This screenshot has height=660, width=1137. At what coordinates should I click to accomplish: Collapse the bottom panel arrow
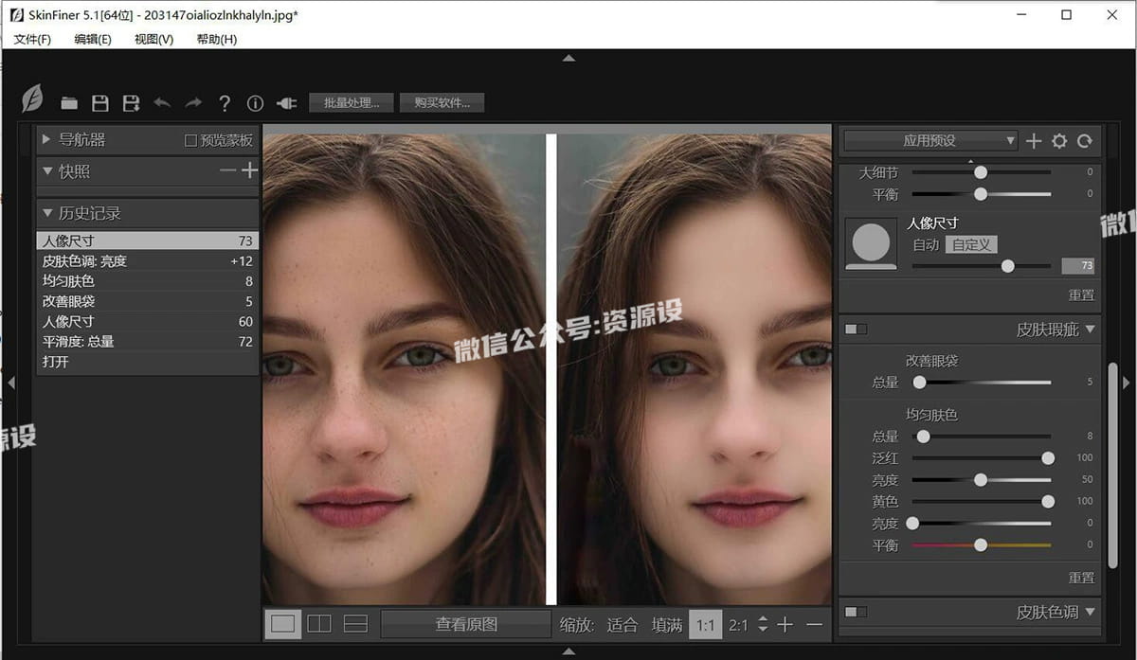tap(568, 651)
